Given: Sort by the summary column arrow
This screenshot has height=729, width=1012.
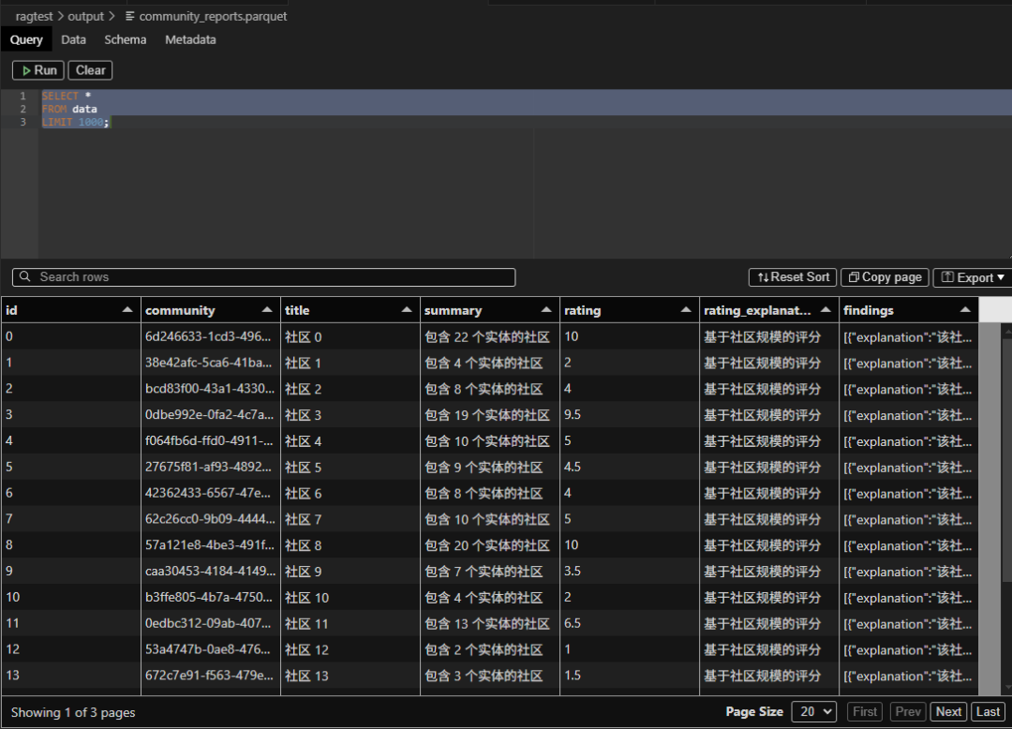Looking at the screenshot, I should click(546, 310).
